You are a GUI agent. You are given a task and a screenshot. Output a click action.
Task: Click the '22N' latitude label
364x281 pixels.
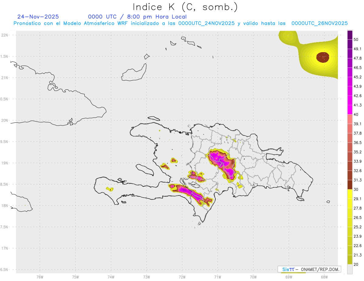pyautogui.click(x=5, y=35)
